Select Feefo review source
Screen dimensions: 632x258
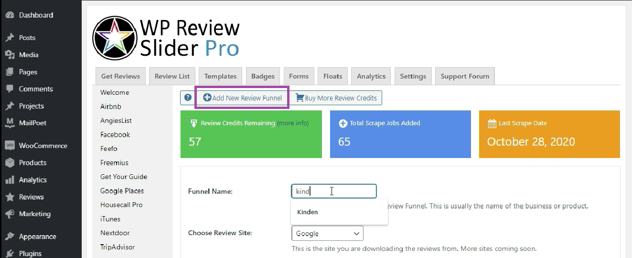[109, 149]
